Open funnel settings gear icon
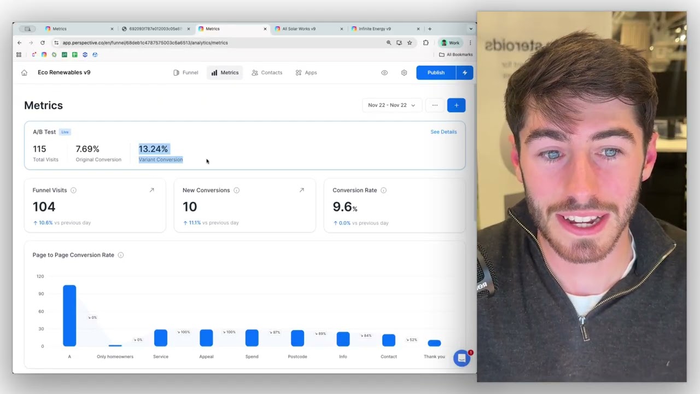Image resolution: width=700 pixels, height=394 pixels. point(404,73)
